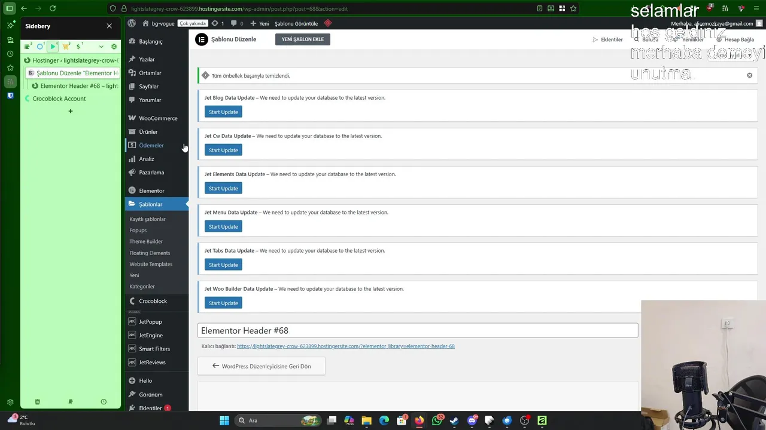Select Crocoblock Account tab in Sidebery
This screenshot has height=430, width=766.
(71, 99)
